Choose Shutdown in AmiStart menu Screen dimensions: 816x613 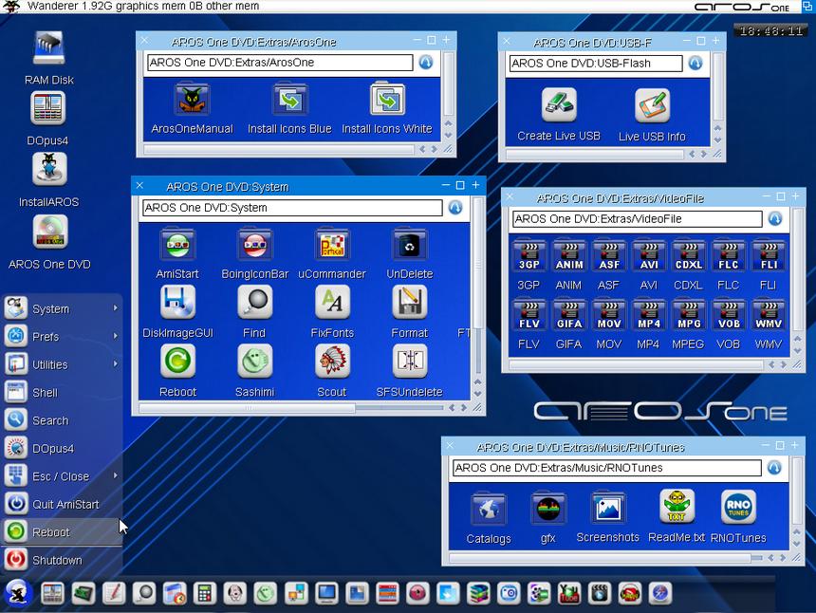62,560
